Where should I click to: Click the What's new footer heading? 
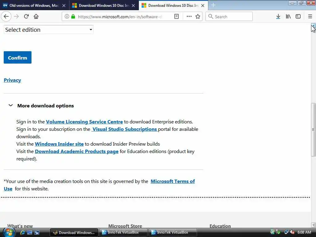[20, 226]
